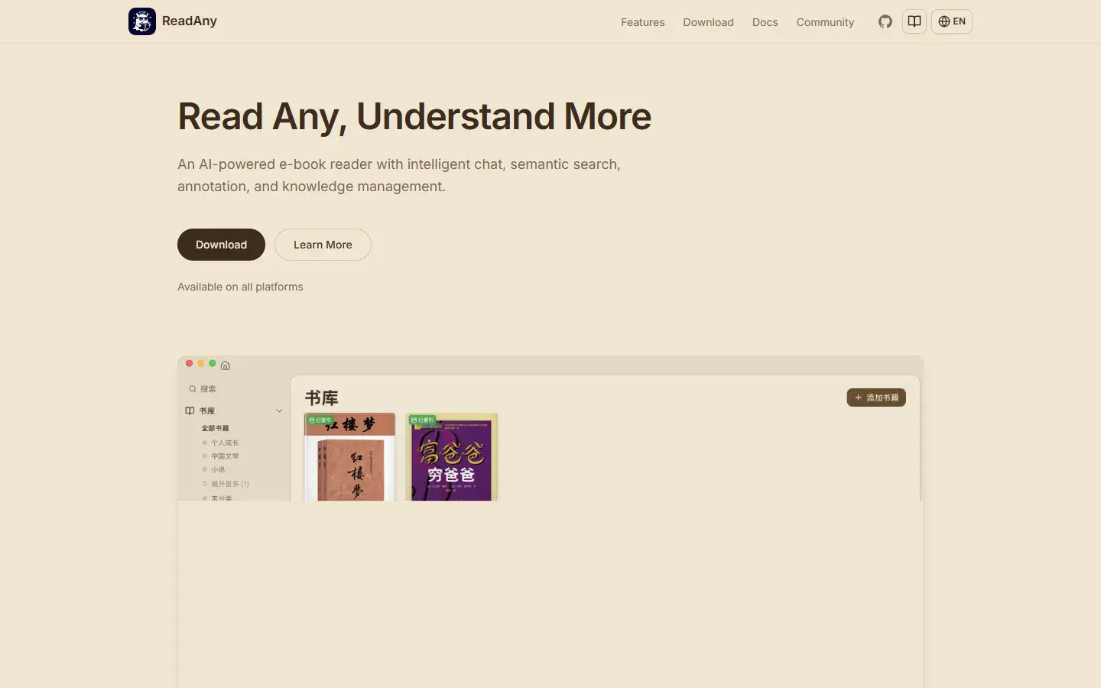Open the GitHub repository icon
This screenshot has width=1101, height=688.
point(885,21)
